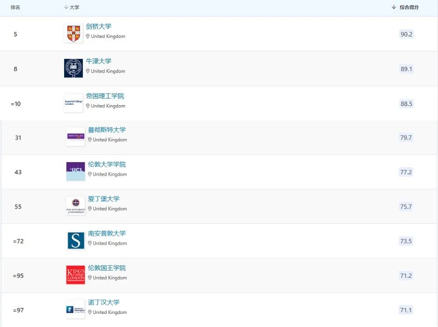Image resolution: width=438 pixels, height=327 pixels.
Task: Click the Oxford University circular crest logo
Action: coord(73,67)
